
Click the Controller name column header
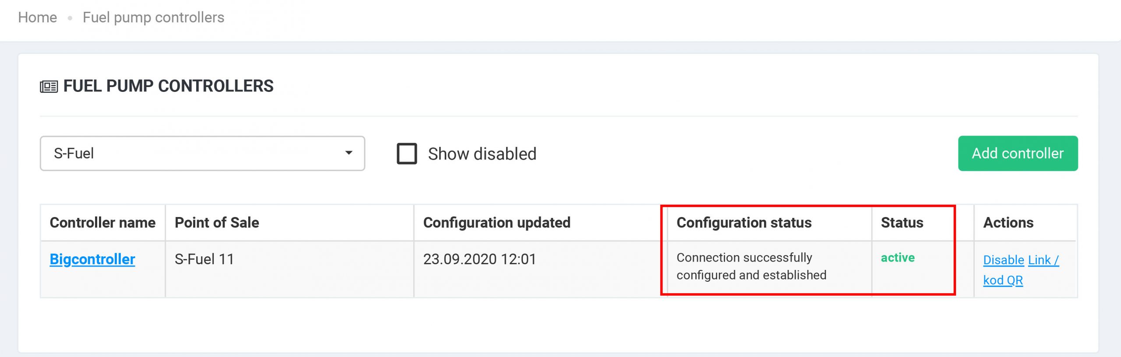tap(102, 223)
